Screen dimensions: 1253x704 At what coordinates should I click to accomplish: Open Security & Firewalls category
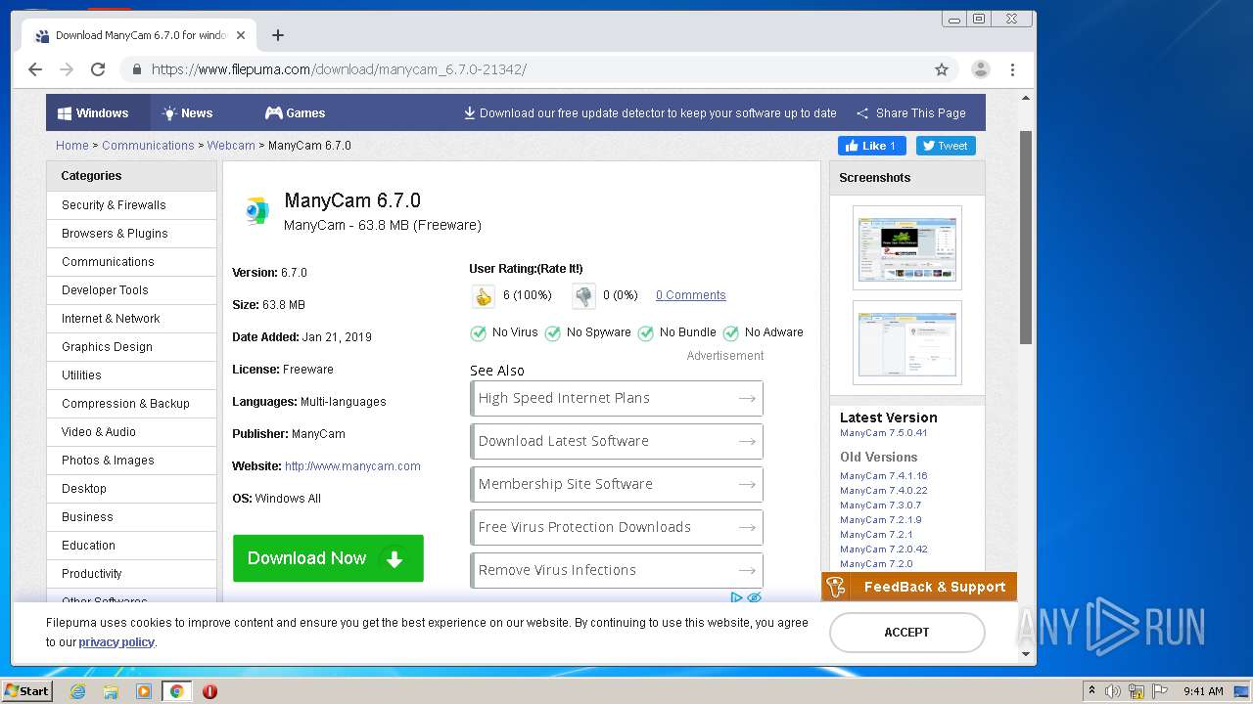(131, 205)
